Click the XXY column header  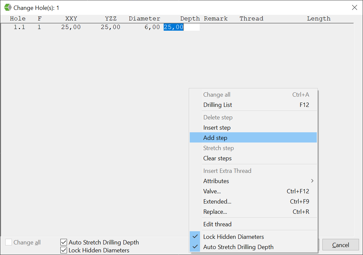(x=71, y=18)
